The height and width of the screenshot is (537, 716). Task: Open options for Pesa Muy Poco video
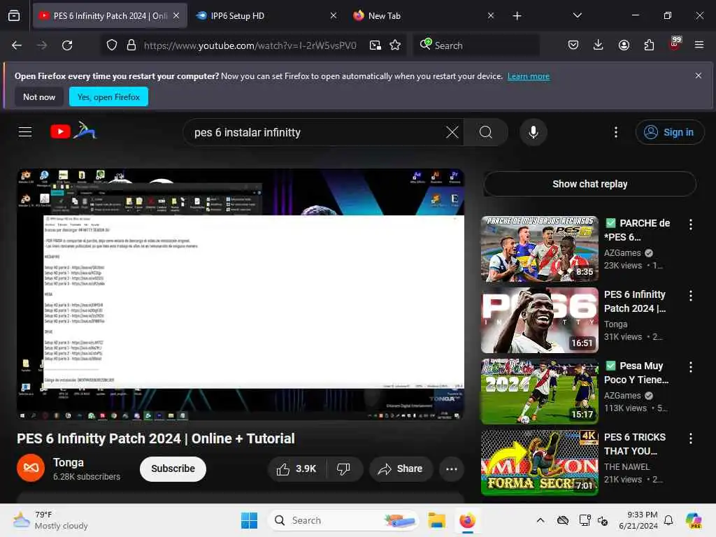coord(691,366)
